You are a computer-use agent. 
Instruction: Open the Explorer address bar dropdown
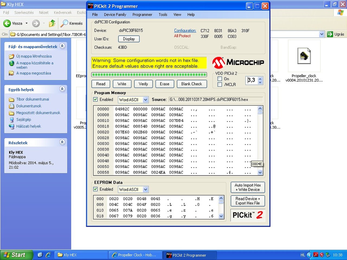click(x=322, y=34)
